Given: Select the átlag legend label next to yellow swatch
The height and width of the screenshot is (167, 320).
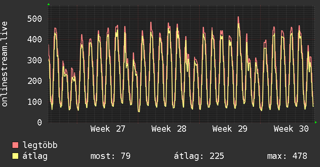Looking at the screenshot, I should tap(35, 156).
